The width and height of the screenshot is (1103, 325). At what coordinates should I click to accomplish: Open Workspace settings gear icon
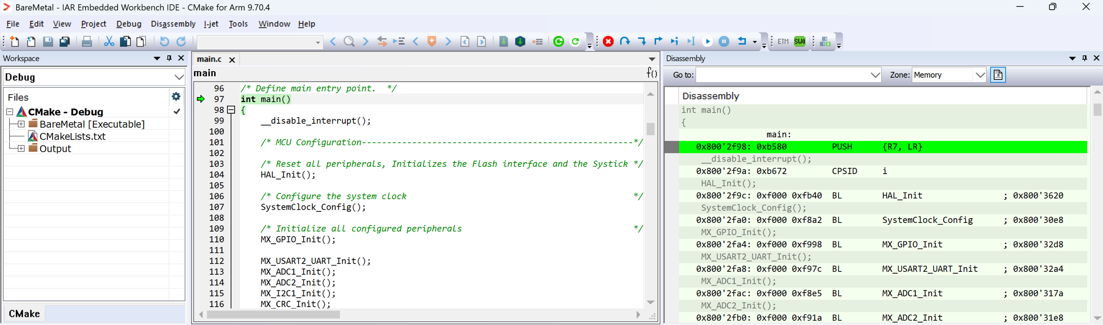(176, 97)
